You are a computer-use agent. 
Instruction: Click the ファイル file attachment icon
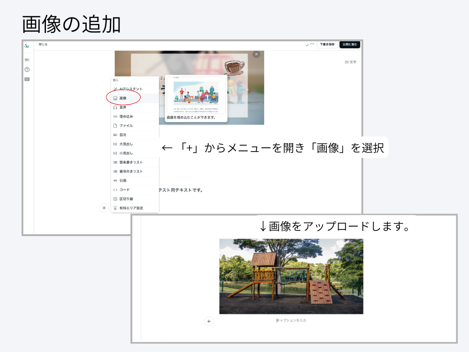point(114,125)
